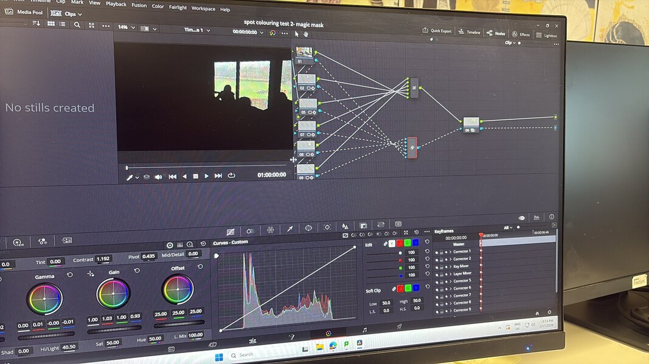The width and height of the screenshot is (649, 364).
Task: Open the Playback menu
Action: (x=116, y=4)
